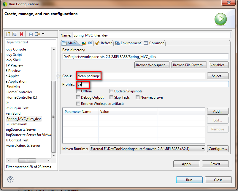Select Java Application in the list
Image resolution: width=238 pixels, height=191 pixels.
click(16, 81)
